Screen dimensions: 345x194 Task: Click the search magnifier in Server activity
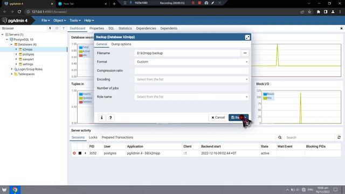coord(280,137)
